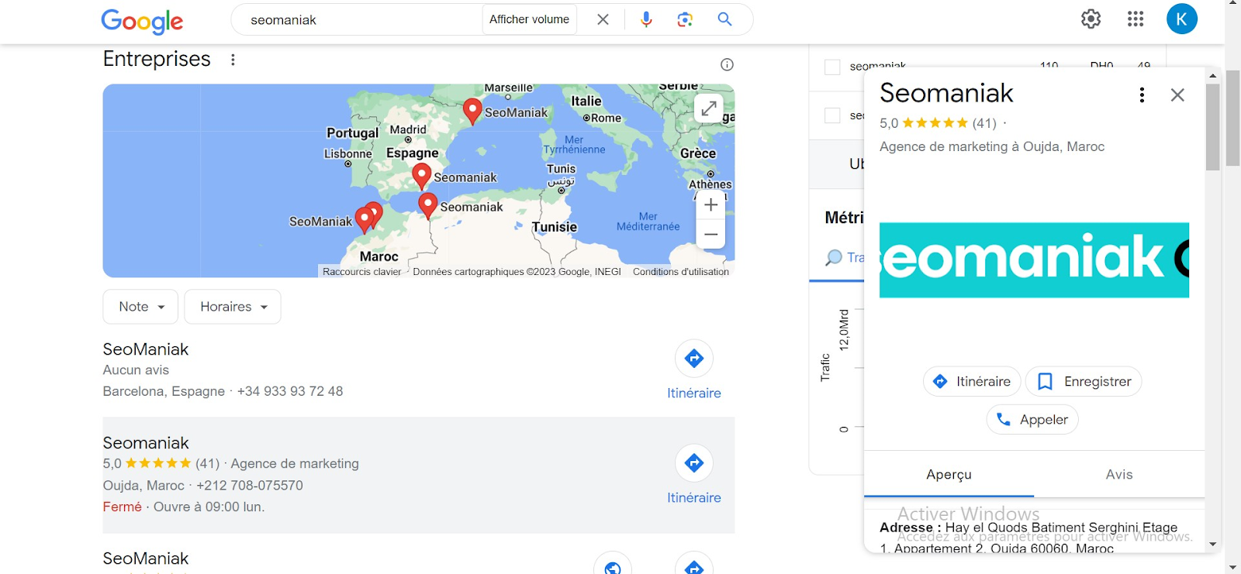Open the Seomaniak Oujda listing title

tap(146, 443)
